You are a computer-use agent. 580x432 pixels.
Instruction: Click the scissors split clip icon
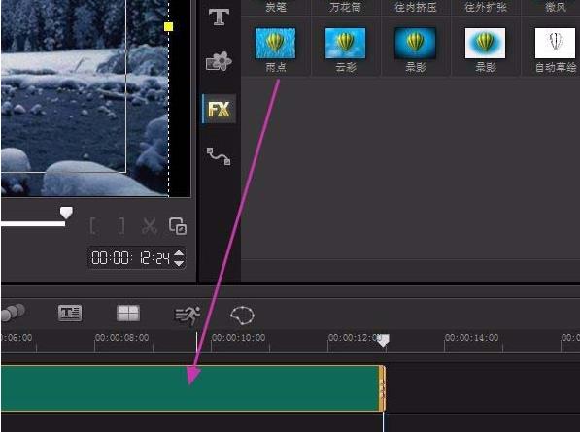tap(150, 226)
